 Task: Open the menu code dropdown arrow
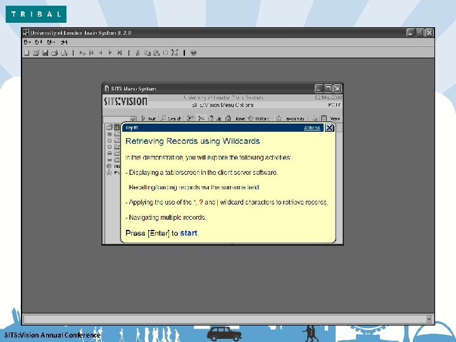coord(133,119)
